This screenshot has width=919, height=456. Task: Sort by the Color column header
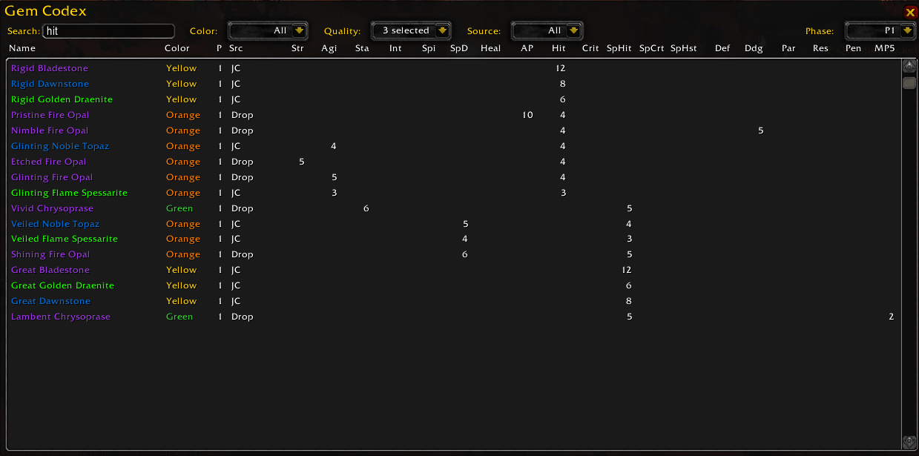pyautogui.click(x=177, y=48)
